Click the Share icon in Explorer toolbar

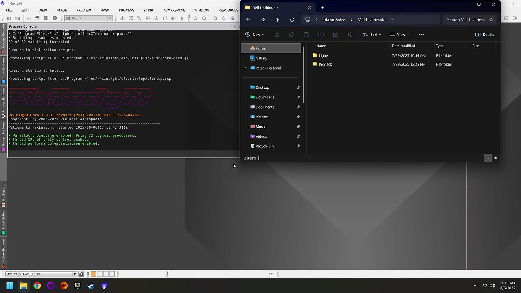pos(335,35)
